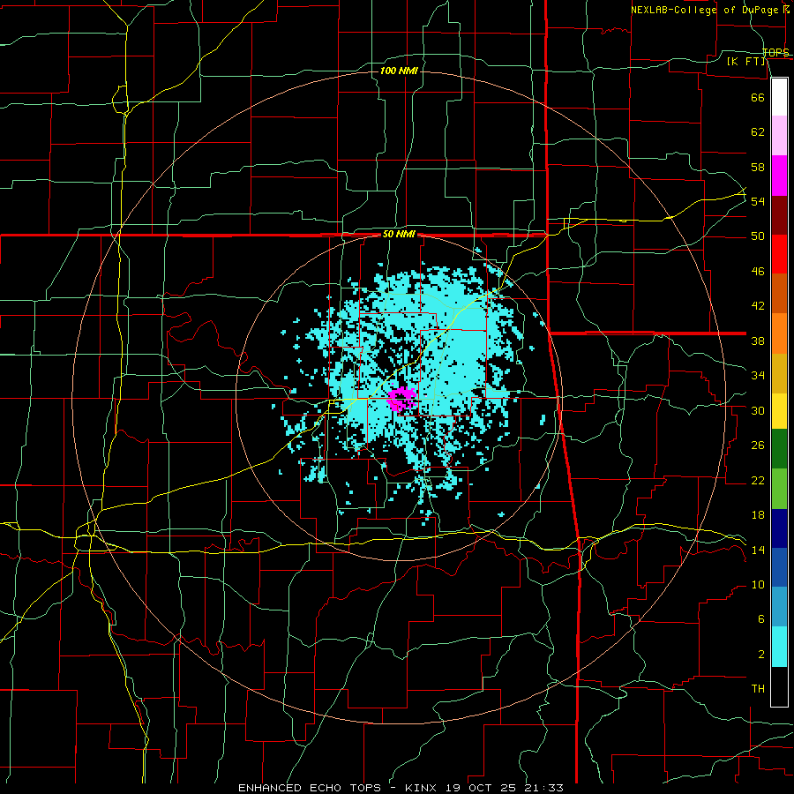
Task: Click the legend value '38'
Action: click(x=758, y=341)
